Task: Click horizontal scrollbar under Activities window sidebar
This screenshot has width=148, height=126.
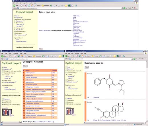Action: 11,122
